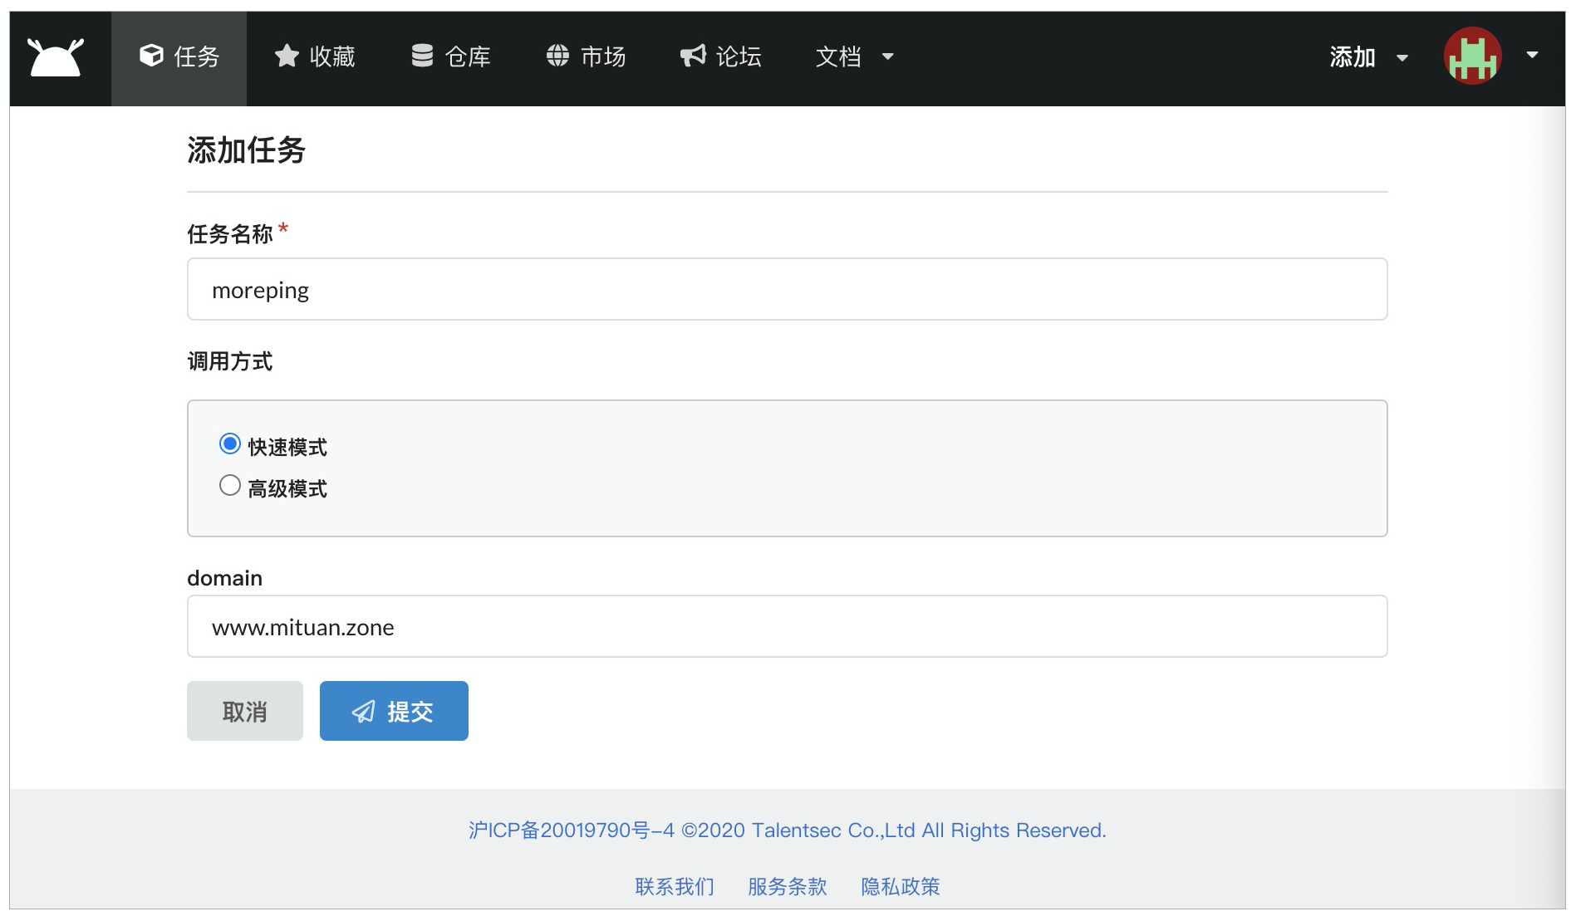Submit the form via 提交 button
This screenshot has height=921, width=1576.
pos(394,711)
